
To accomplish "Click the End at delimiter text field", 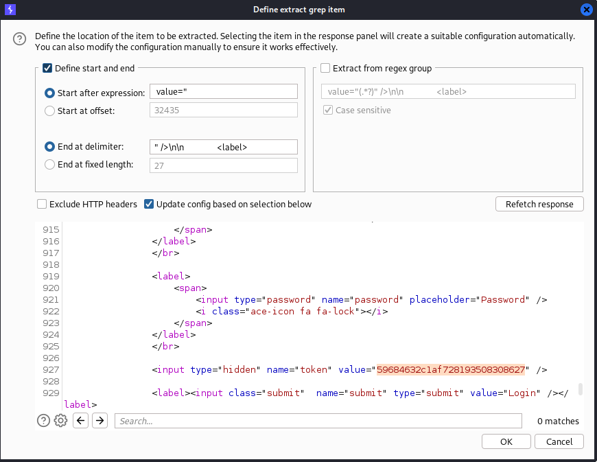I will tap(224, 147).
